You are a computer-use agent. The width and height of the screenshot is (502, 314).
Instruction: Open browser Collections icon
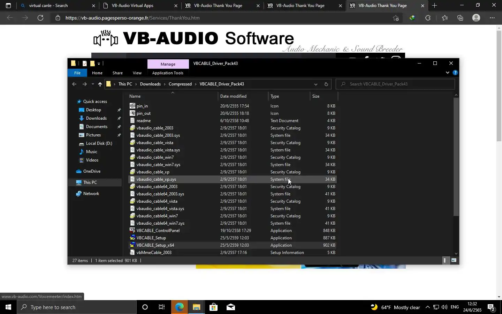pos(460,18)
